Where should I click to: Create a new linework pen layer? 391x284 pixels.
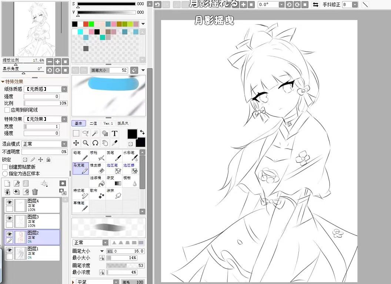pos(17,184)
